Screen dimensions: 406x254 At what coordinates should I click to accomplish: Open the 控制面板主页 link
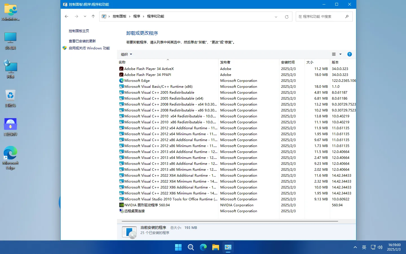(79, 31)
